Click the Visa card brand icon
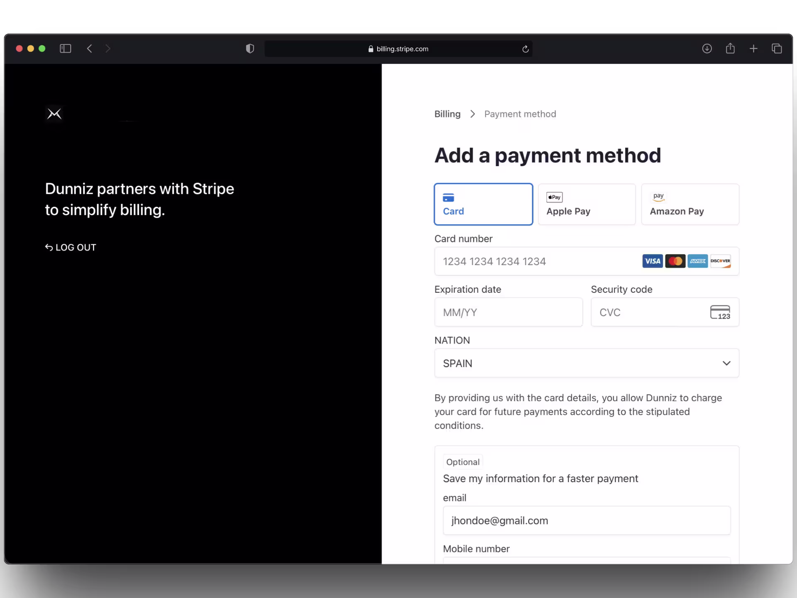This screenshot has height=598, width=797. [x=653, y=261]
